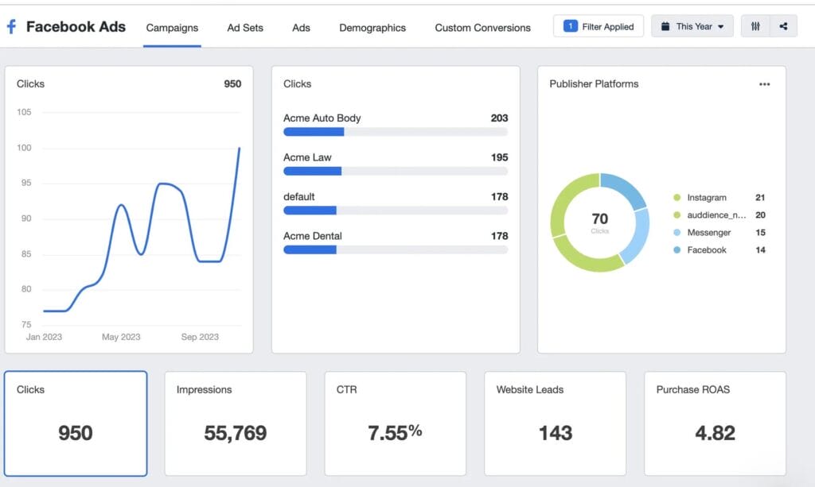This screenshot has width=815, height=487.
Task: Open the This Year date range dropdown
Action: pyautogui.click(x=692, y=26)
